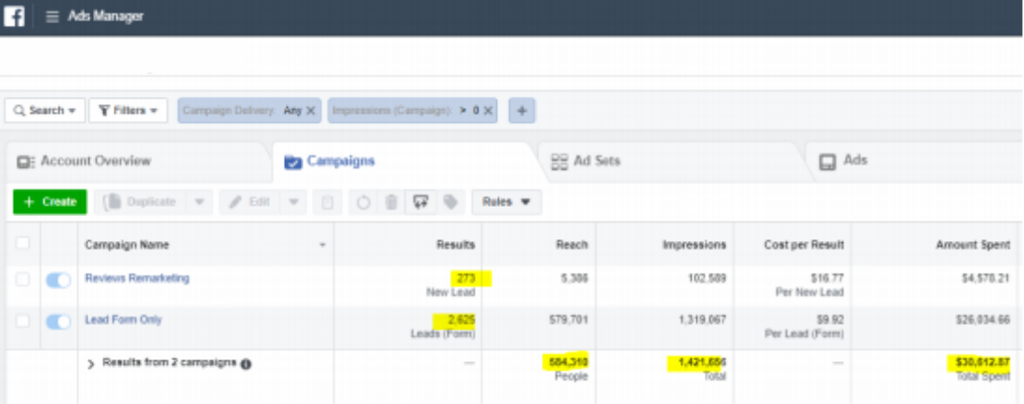
Task: Check the Reviews Remarketing row checkbox
Action: [x=23, y=279]
